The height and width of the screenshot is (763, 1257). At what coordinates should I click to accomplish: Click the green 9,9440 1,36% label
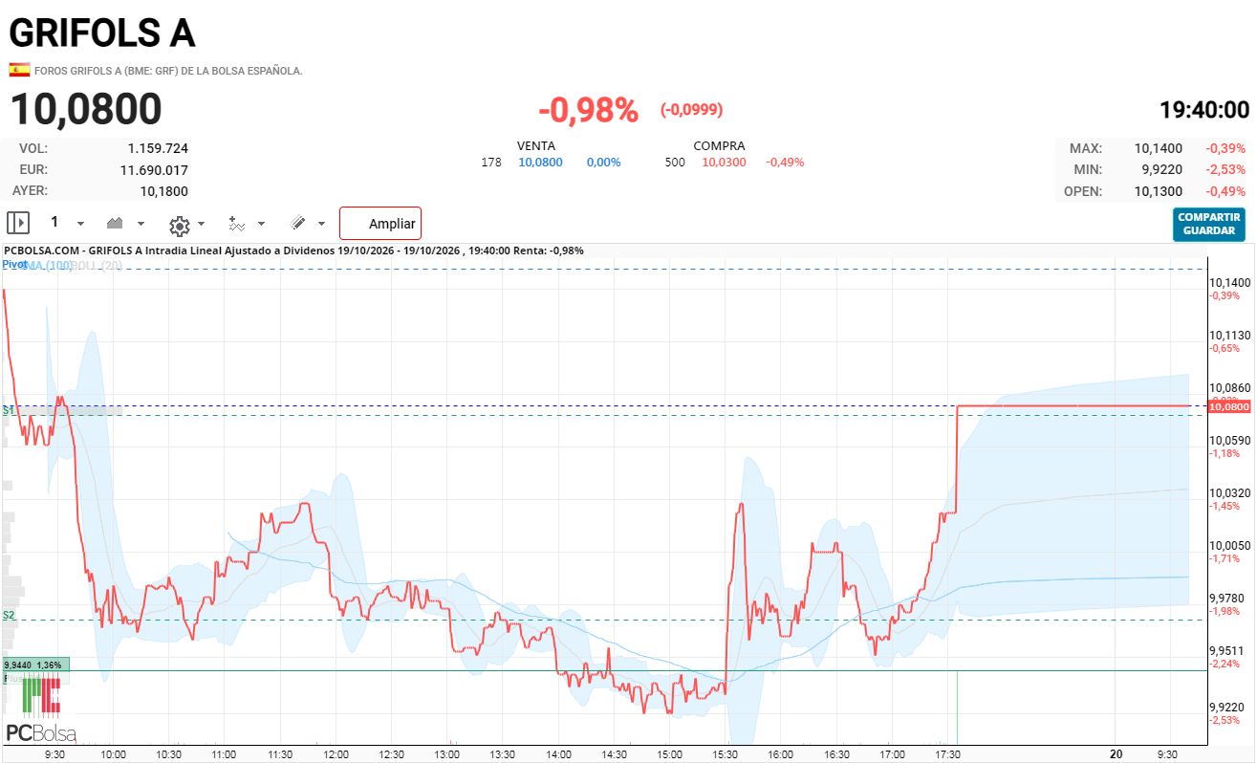coord(35,665)
